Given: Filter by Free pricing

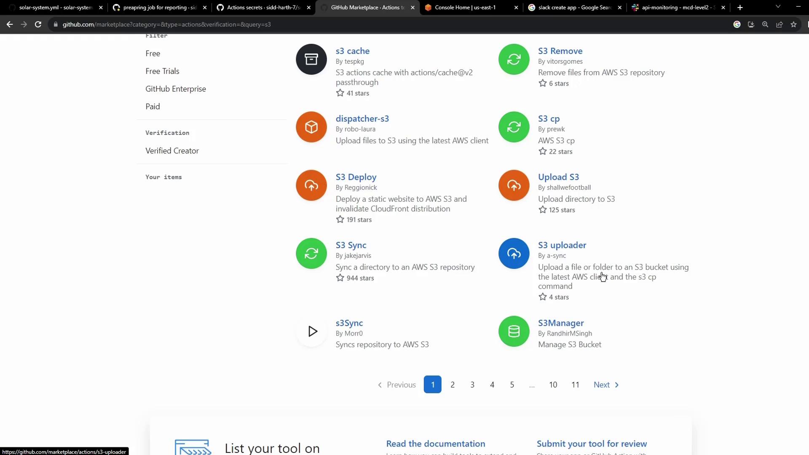Looking at the screenshot, I should 153,54.
